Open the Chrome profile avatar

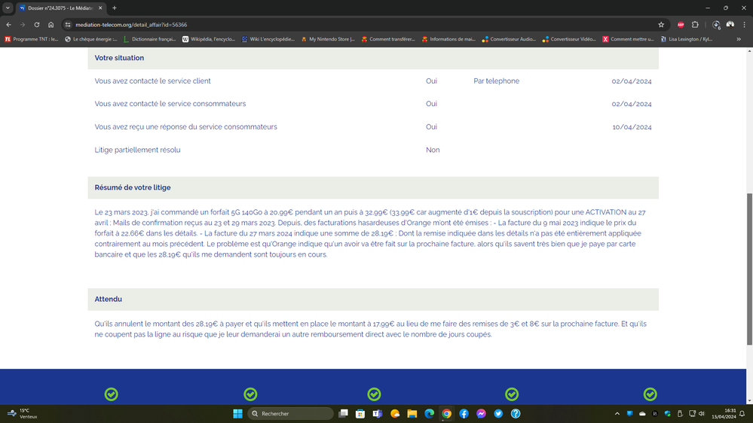point(730,24)
